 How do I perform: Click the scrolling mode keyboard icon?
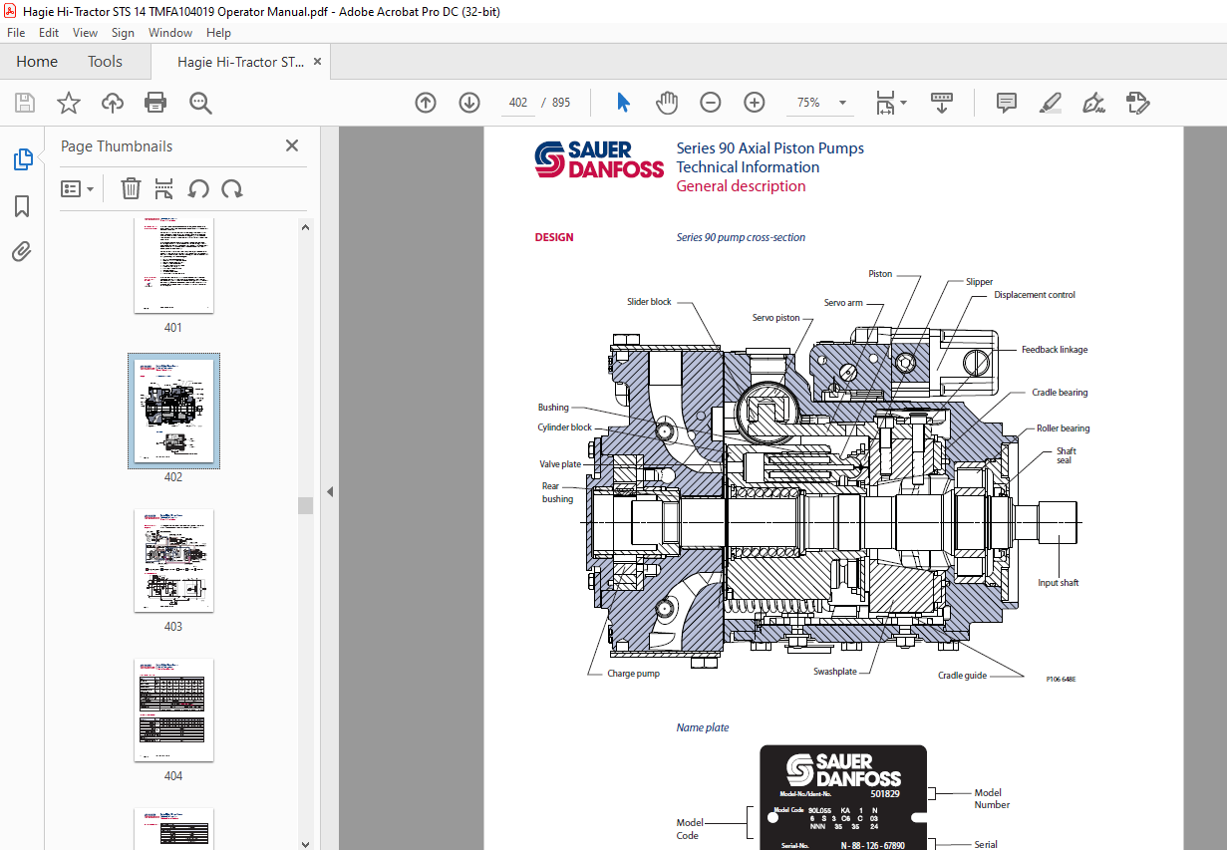tap(942, 103)
